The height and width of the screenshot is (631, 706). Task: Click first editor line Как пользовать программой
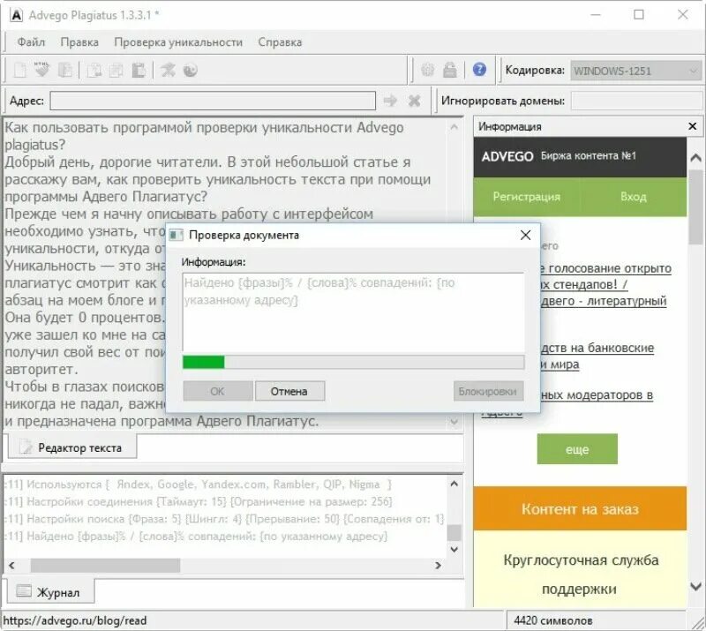pos(204,128)
